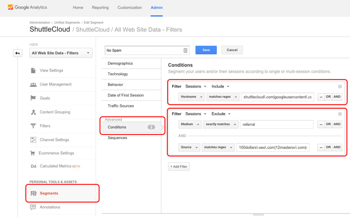Click the Calculated Metrics Dd icon
The width and height of the screenshot is (350, 217).
pyautogui.click(x=33, y=166)
